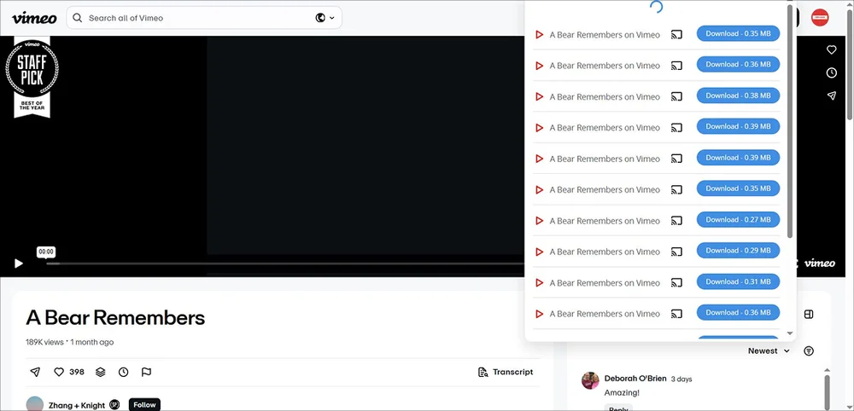Click the popup scroll-down arrow
The height and width of the screenshot is (411, 854).
click(790, 333)
